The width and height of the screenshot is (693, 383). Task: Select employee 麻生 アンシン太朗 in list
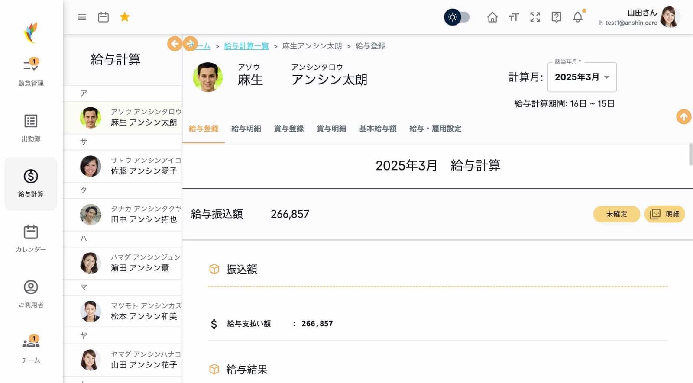coord(123,118)
